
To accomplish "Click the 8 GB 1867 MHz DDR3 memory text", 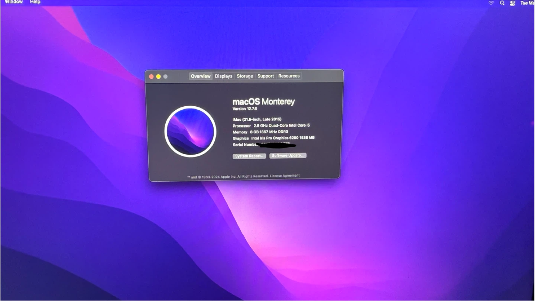I will click(x=269, y=132).
